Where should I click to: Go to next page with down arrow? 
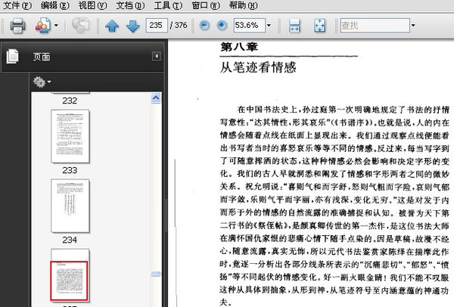[x=133, y=26]
